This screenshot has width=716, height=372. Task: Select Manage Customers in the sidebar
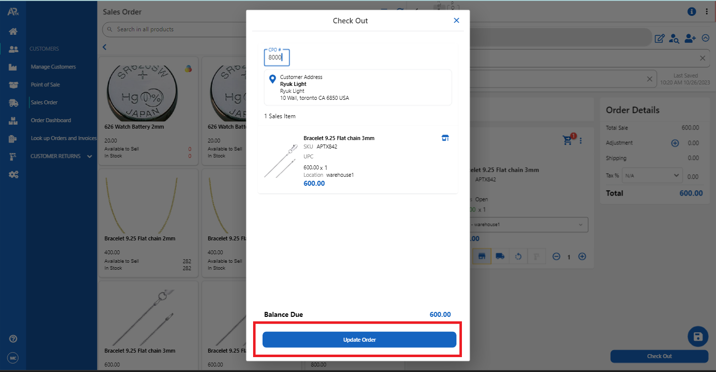[x=53, y=67]
